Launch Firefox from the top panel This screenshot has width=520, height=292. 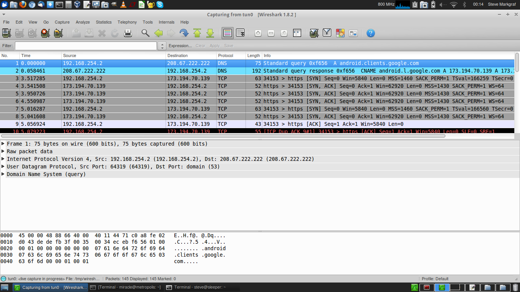point(23,5)
